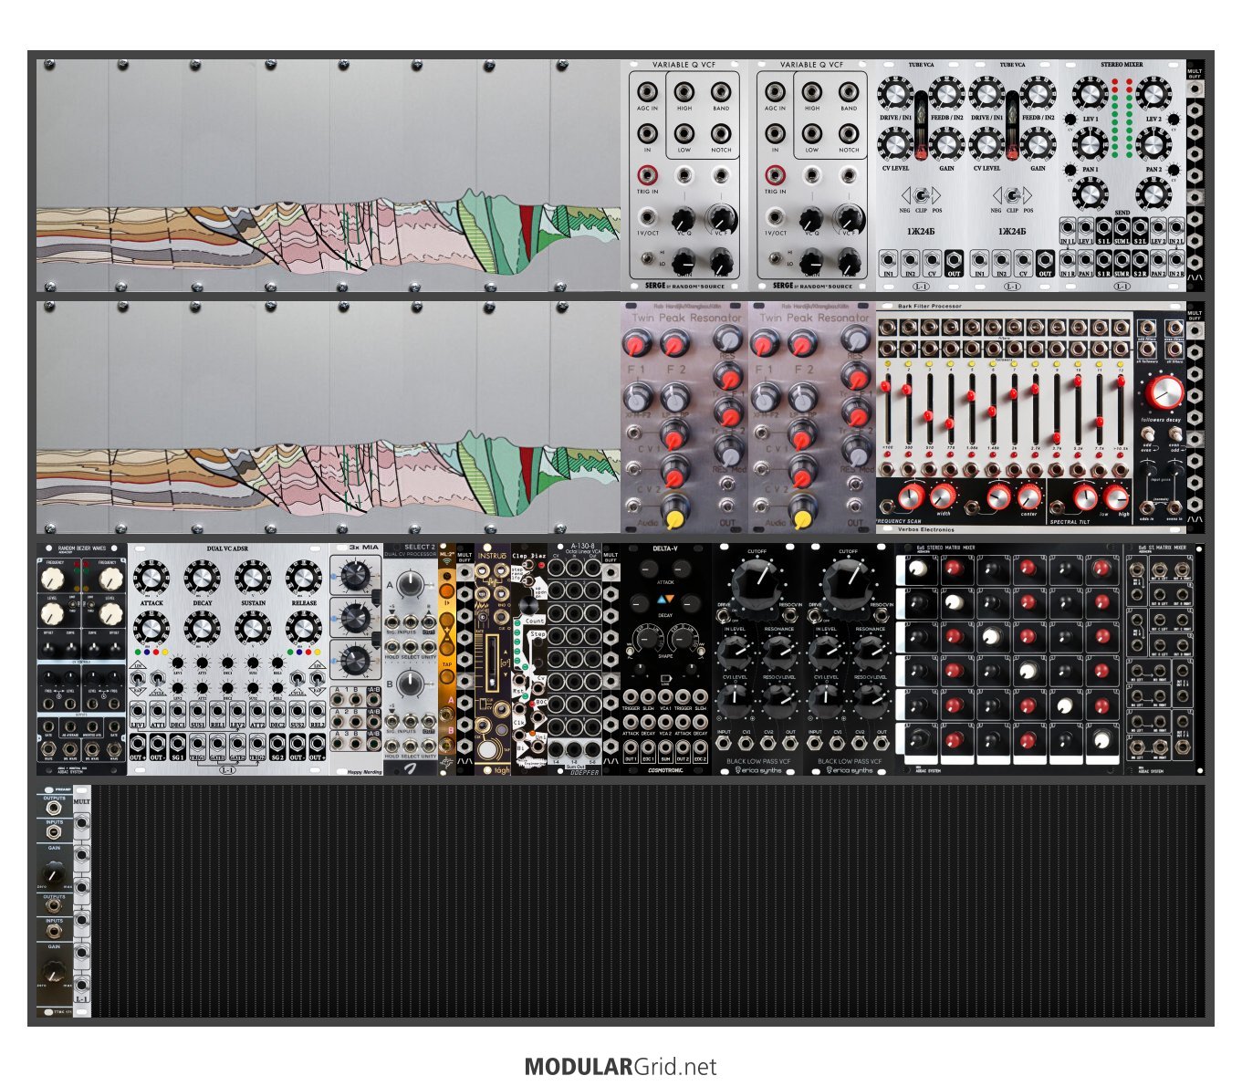Flip left LIN/EXP switch on Dual VC ADSR

[x=138, y=678]
